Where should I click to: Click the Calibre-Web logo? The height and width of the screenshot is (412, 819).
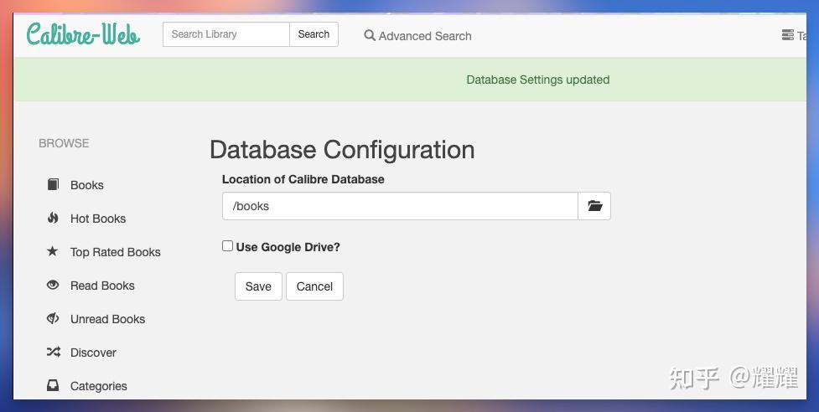[x=83, y=34]
